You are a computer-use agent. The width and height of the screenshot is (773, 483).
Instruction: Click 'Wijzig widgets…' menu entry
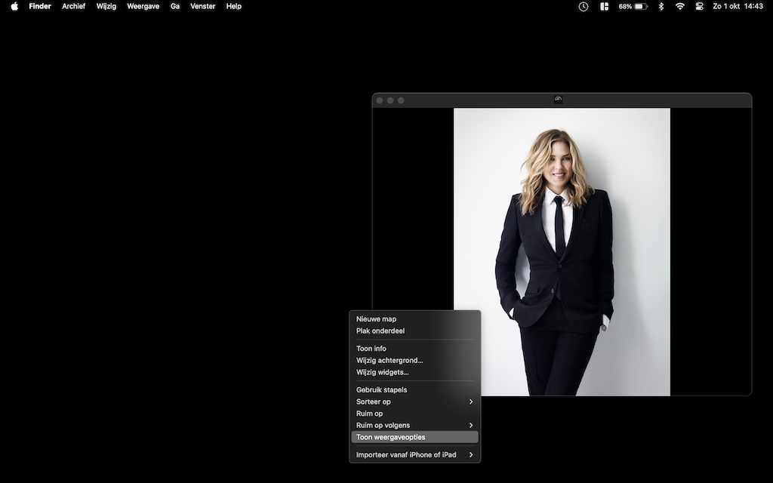point(383,372)
